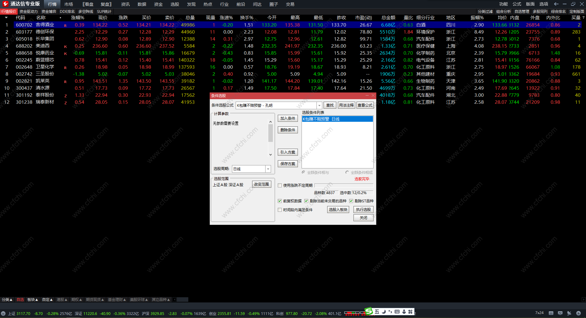Viewport: 586px width, 318px height.
Task: Click the 改变范围 button
Action: coord(262,184)
